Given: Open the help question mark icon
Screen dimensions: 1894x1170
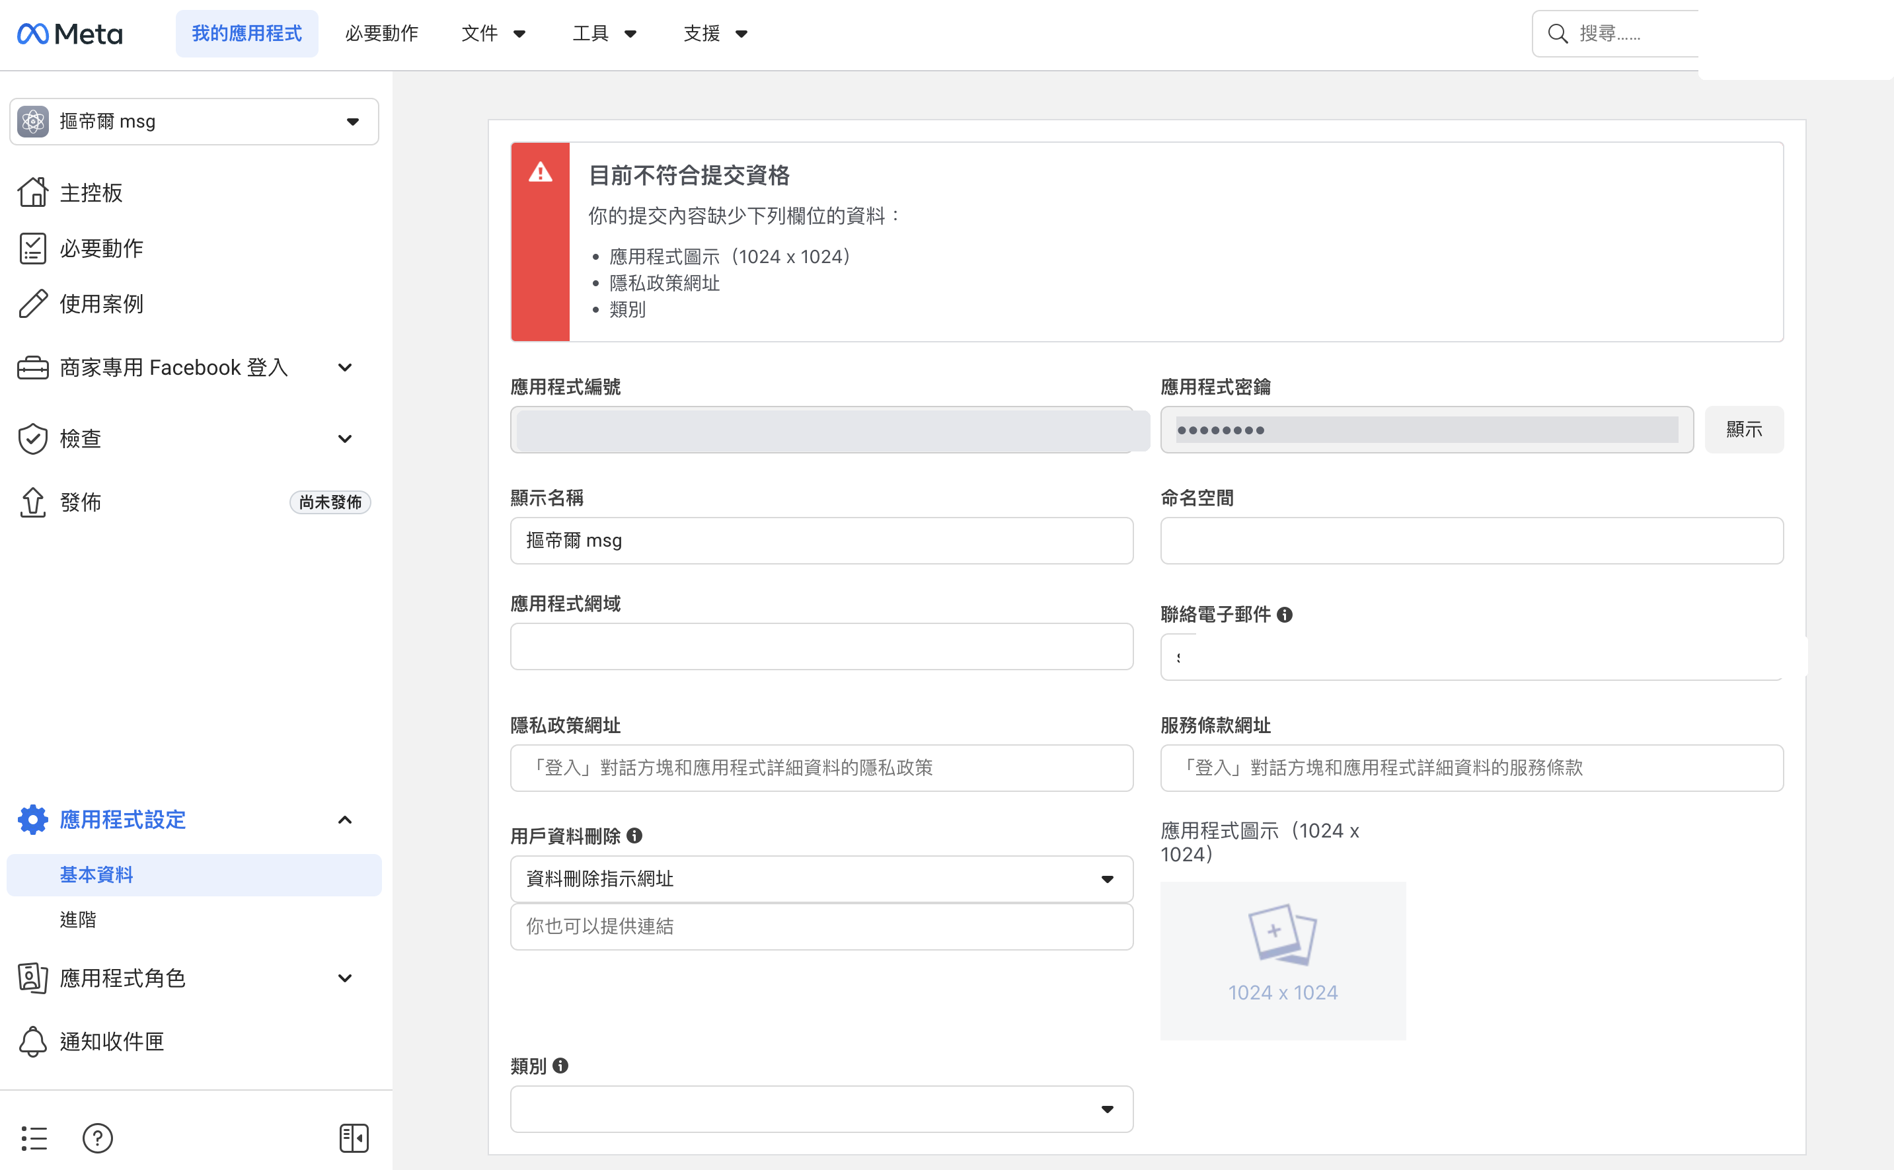Looking at the screenshot, I should coord(97,1138).
